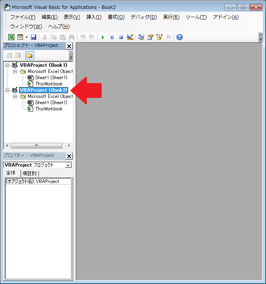266x284 pixels.
Task: Switch to 全体 tab in Properties
Action: 11,173
